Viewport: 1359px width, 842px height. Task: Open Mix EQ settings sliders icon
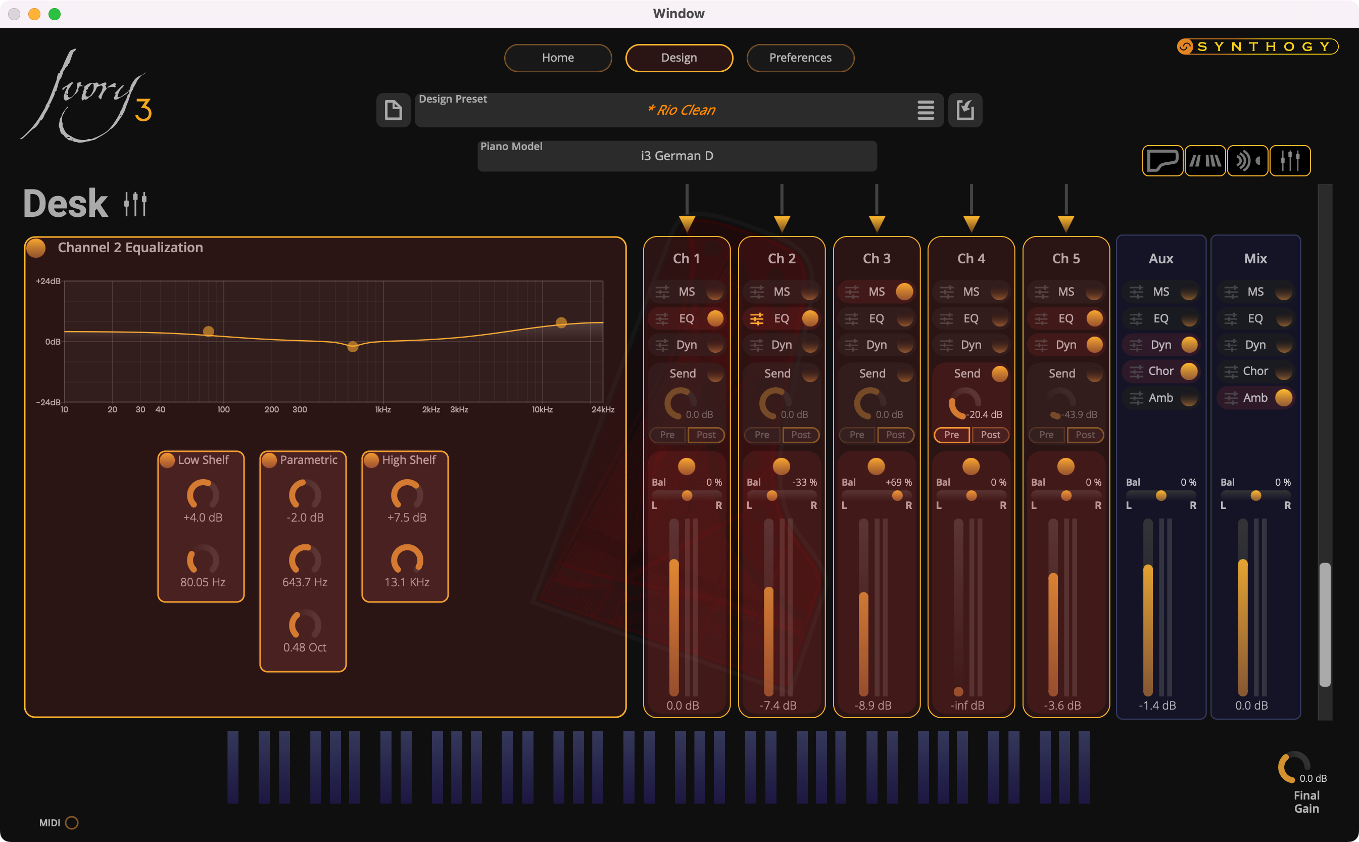[1231, 318]
